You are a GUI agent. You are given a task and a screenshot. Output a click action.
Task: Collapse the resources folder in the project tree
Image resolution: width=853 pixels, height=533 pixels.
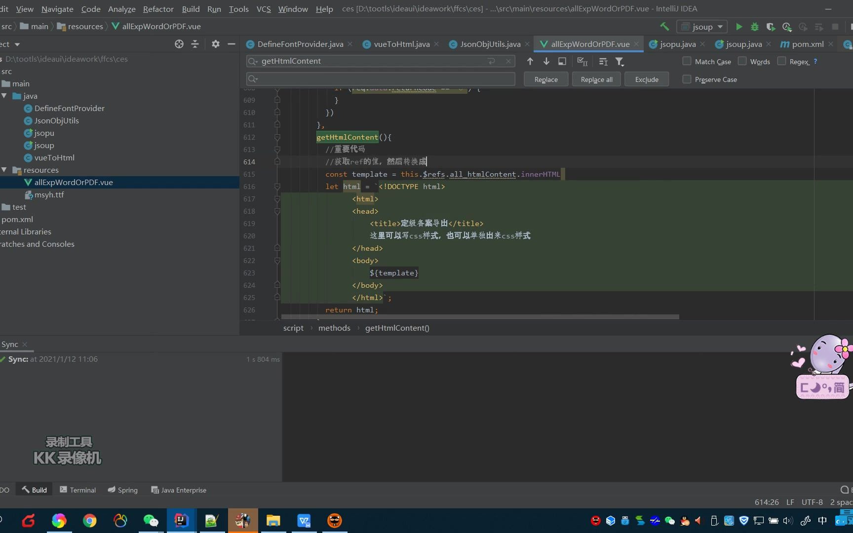(4, 170)
